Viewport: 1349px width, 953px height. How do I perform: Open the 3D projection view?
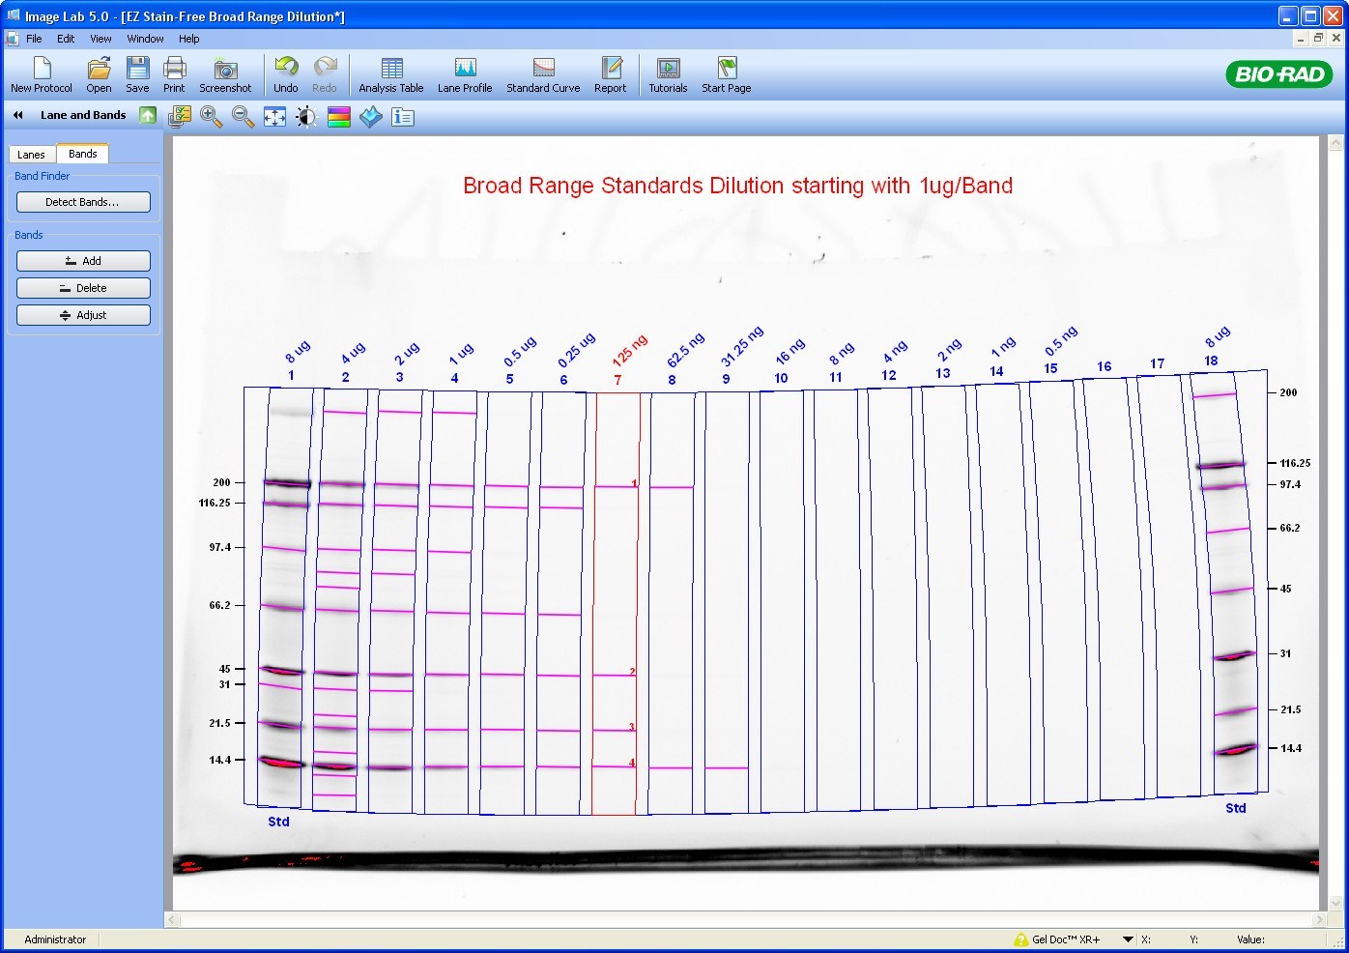pyautogui.click(x=371, y=117)
